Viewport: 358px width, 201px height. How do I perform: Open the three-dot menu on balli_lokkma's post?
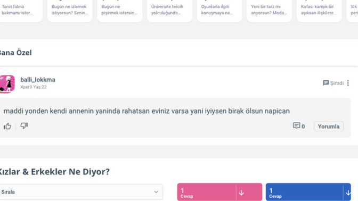[x=348, y=83]
